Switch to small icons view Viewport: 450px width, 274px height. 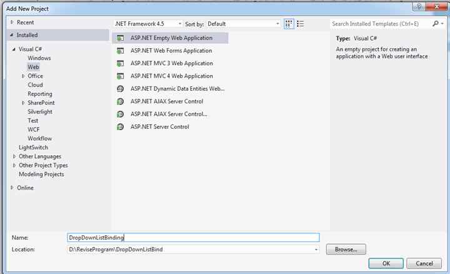pos(289,24)
